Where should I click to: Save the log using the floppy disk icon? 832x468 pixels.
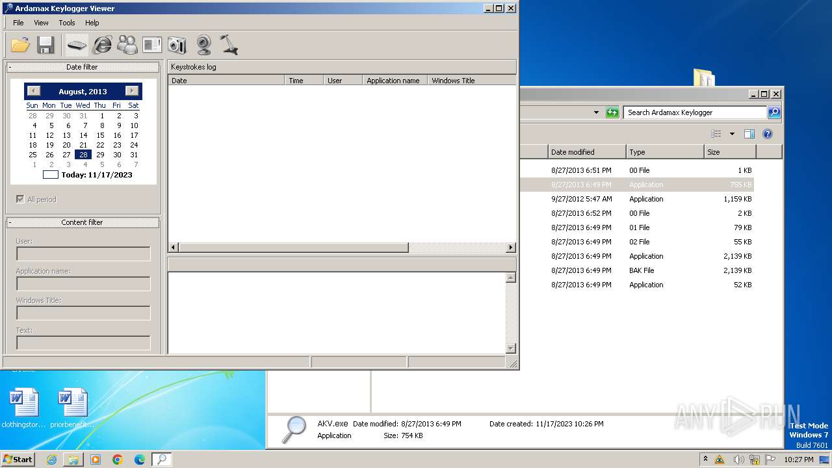45,45
